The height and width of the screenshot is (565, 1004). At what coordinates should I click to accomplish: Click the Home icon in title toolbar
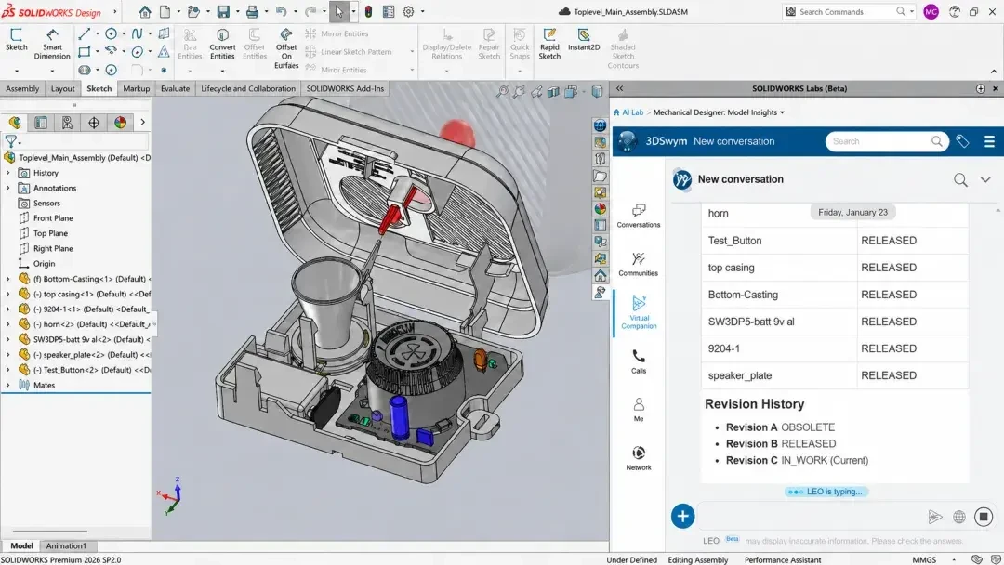[x=145, y=11]
